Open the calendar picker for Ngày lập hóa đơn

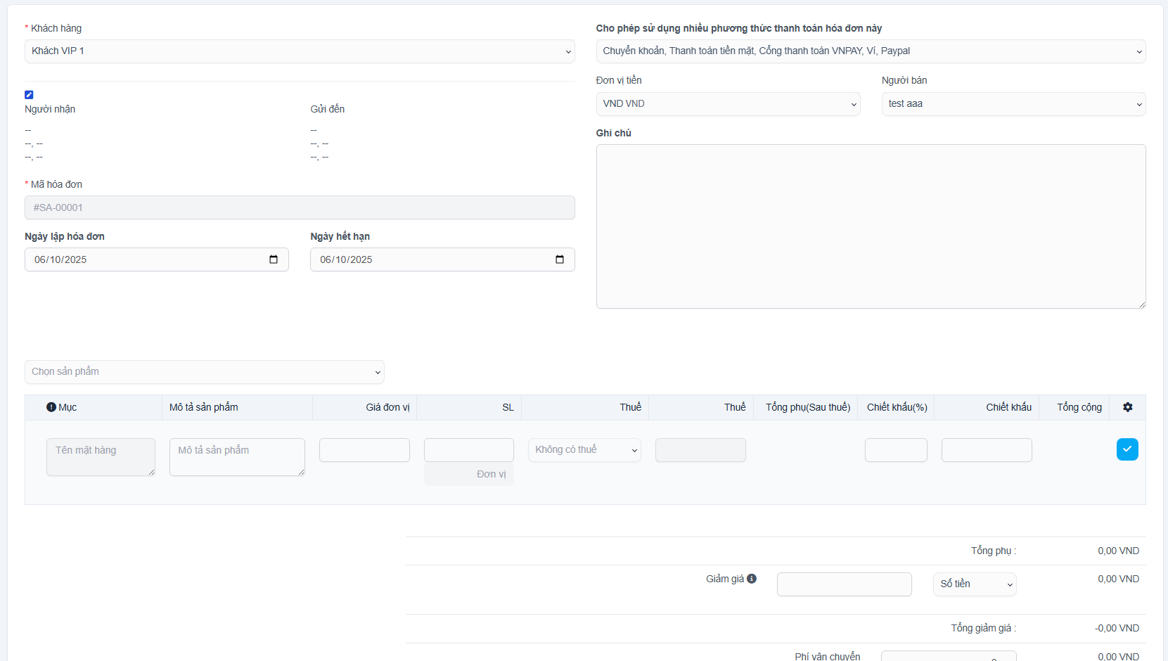274,259
